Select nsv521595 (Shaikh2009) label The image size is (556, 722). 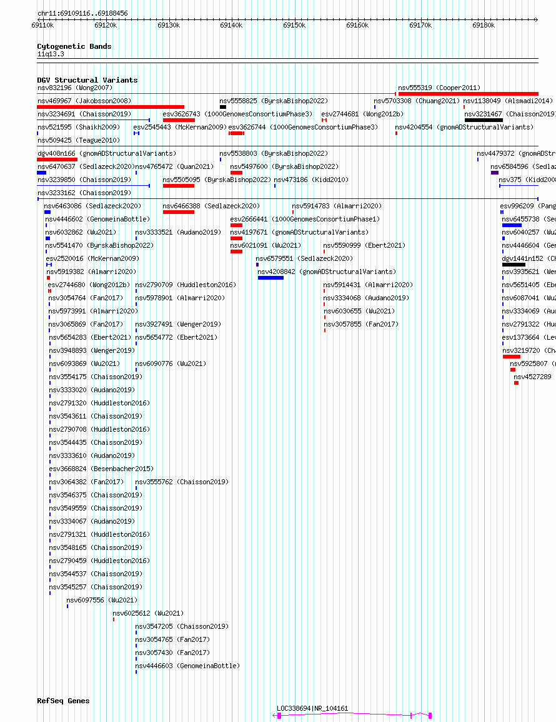[x=79, y=127]
